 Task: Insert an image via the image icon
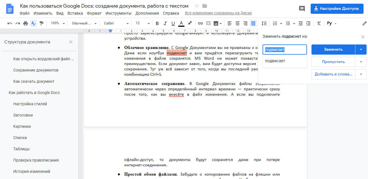pos(215,23)
